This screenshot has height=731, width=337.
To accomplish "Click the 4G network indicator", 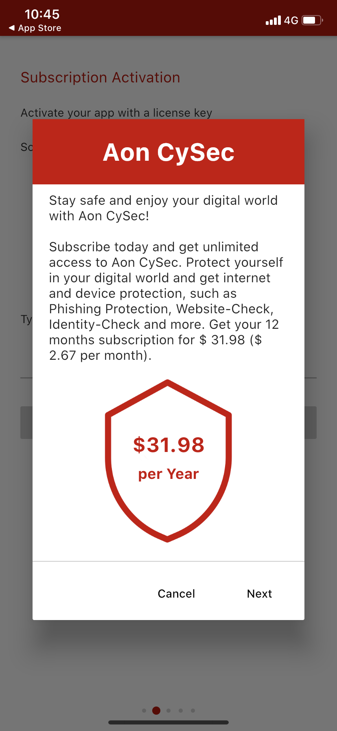I will [x=291, y=20].
